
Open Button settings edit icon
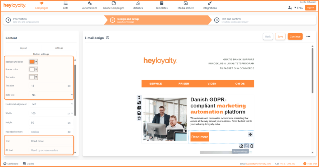pos(246,146)
